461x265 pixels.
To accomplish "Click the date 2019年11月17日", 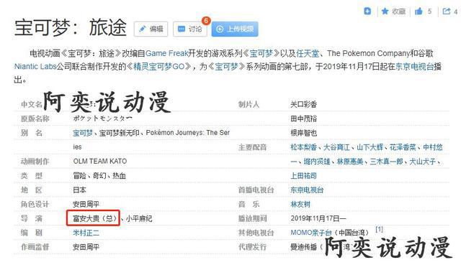I will (315, 218).
